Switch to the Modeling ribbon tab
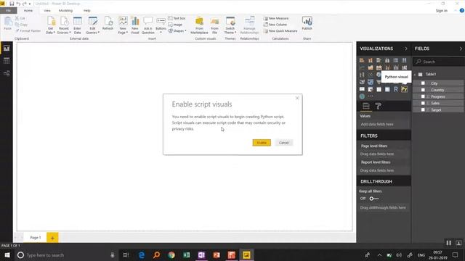Screen dimensions: 465x261 click(x=65, y=11)
